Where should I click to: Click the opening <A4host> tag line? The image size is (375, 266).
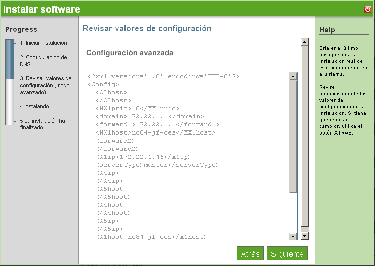click(x=111, y=205)
